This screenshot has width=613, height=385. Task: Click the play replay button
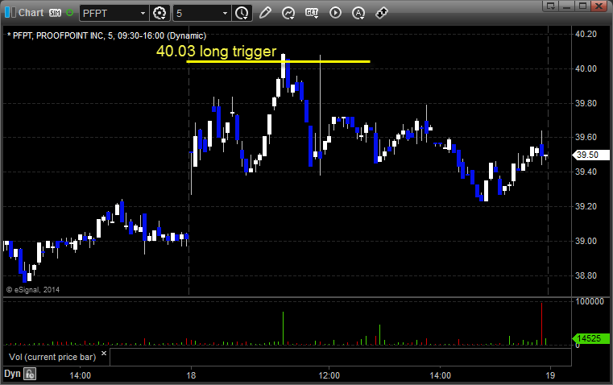[335, 13]
